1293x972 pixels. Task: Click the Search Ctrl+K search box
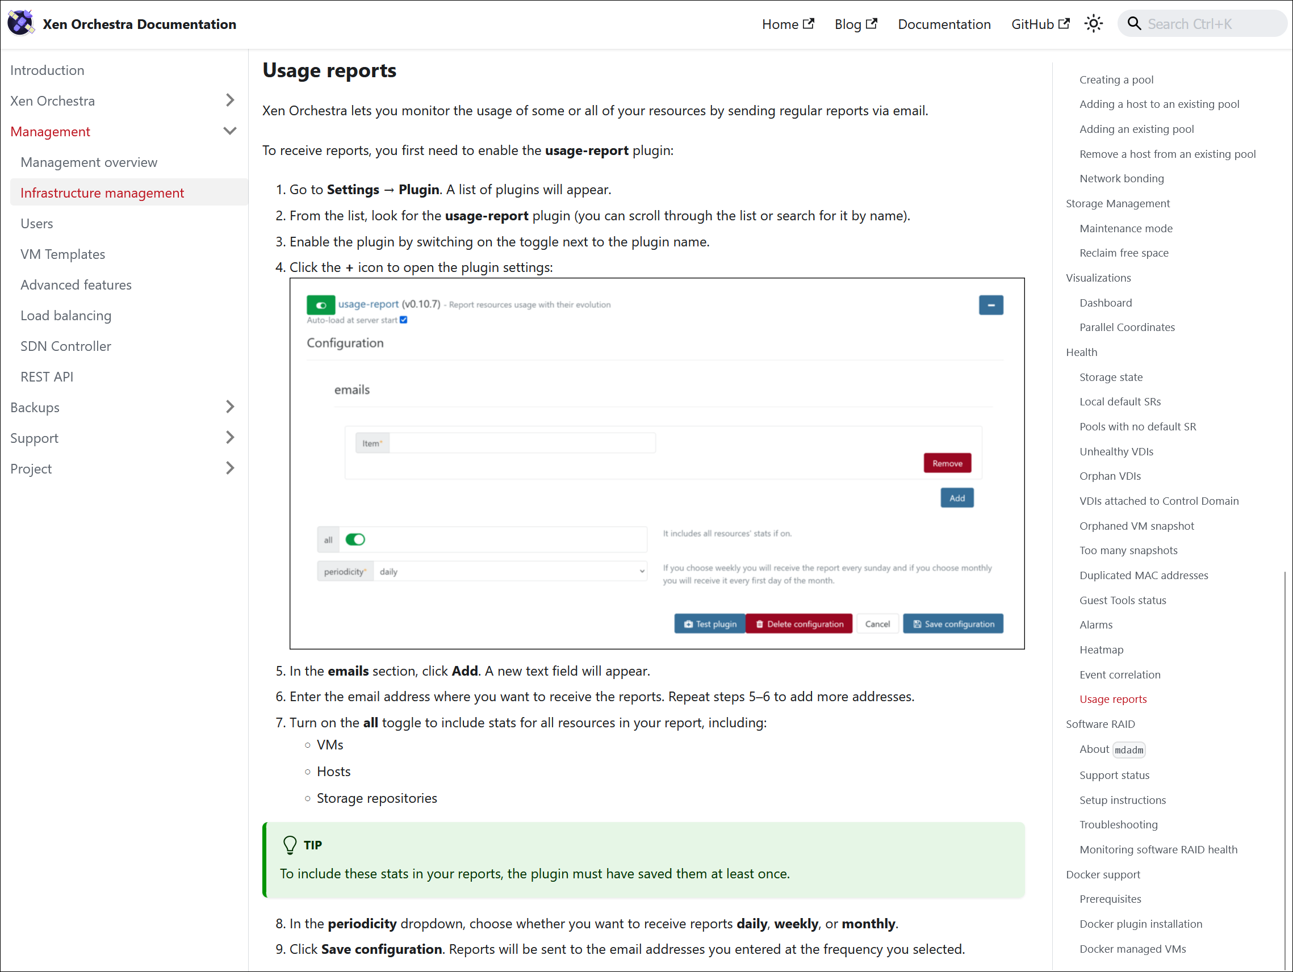[1202, 24]
